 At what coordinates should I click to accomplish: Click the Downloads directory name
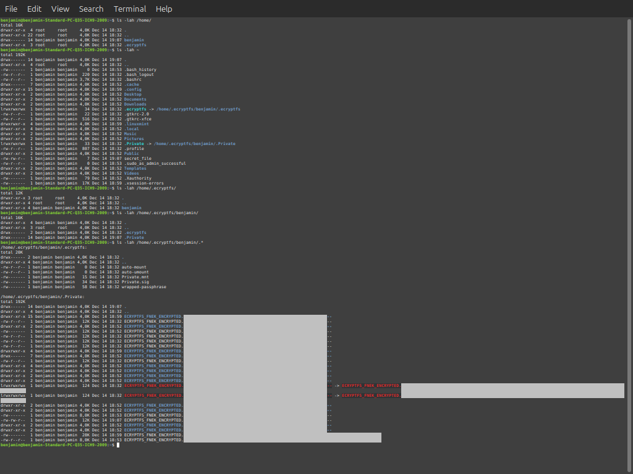135,104
